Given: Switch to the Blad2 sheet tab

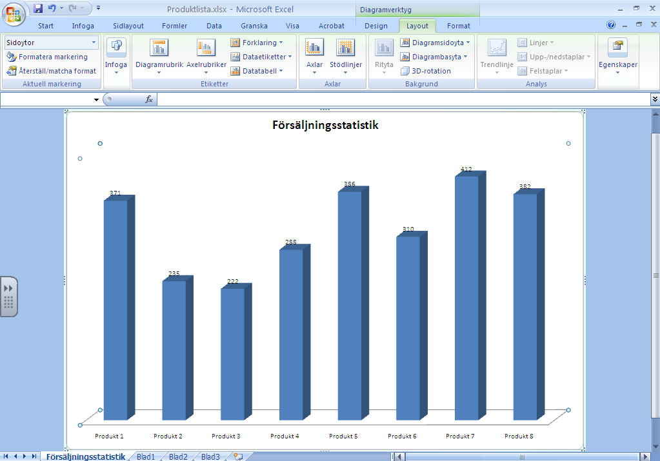Looking at the screenshot, I should click(x=178, y=456).
